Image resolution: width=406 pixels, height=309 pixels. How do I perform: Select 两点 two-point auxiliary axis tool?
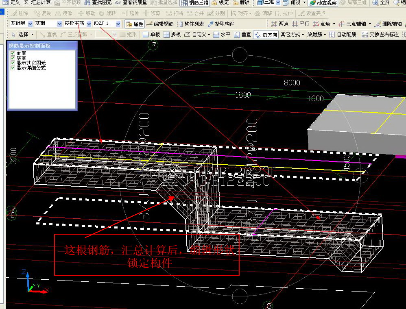280,24
